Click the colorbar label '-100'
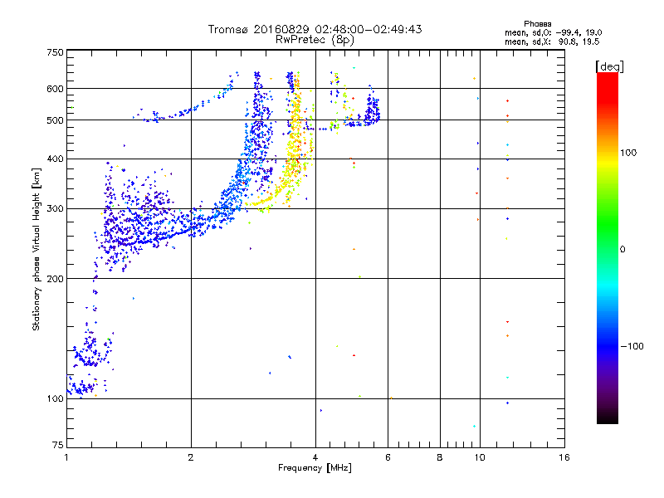Image resolution: width=664 pixels, height=498 pixels. pos(632,346)
